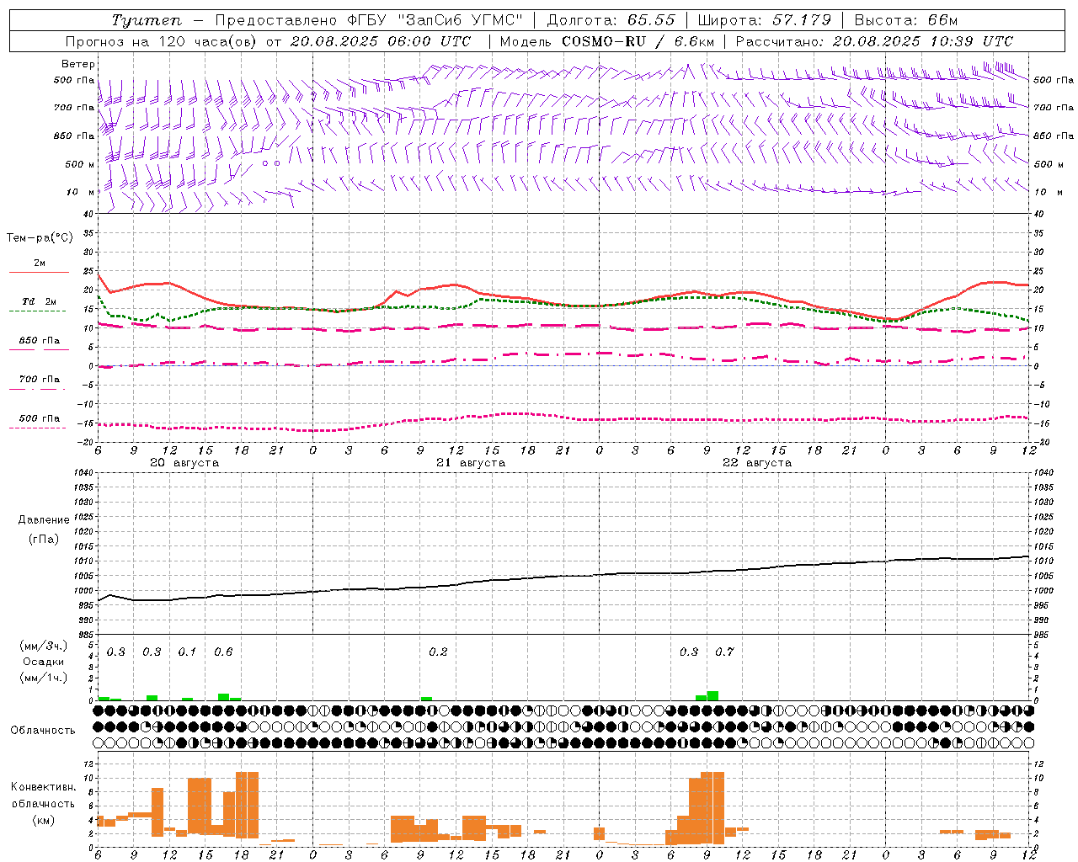The width and height of the screenshot is (1078, 862).
Task: Click the "Td 2м" dew point legend entry
Action: click(40, 301)
